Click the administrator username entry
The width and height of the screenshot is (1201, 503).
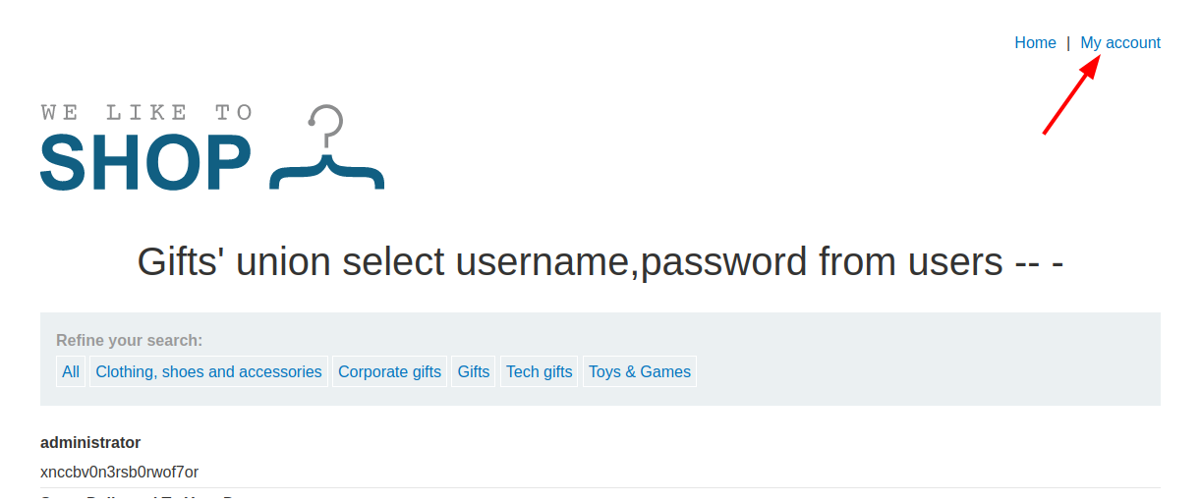point(90,443)
